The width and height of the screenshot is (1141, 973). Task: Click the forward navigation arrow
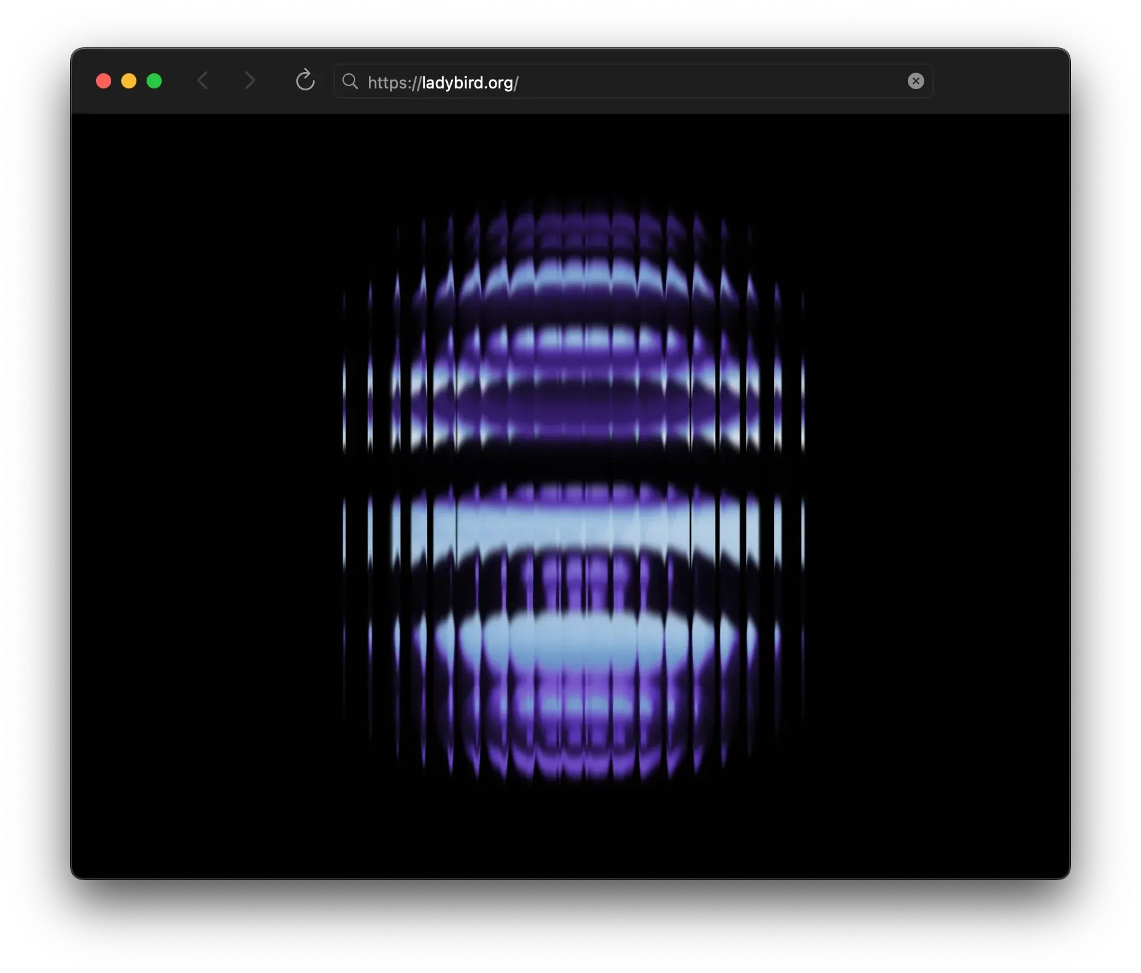click(x=250, y=81)
